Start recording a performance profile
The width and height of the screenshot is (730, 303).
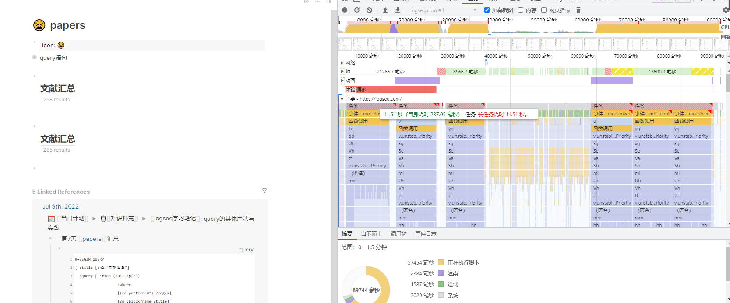[x=345, y=10]
